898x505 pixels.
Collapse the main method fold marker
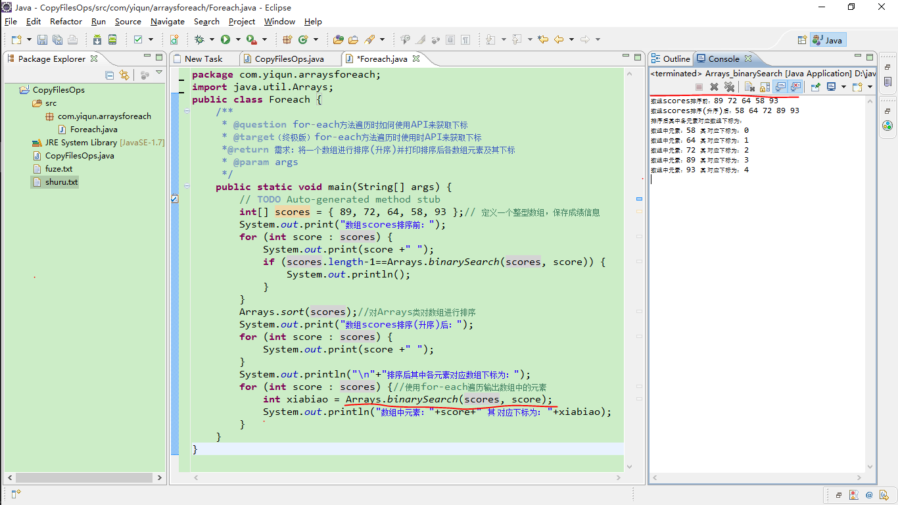tap(186, 187)
